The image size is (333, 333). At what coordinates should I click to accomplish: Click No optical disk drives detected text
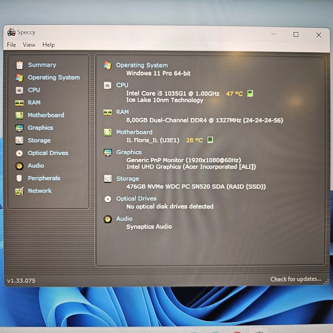170,206
